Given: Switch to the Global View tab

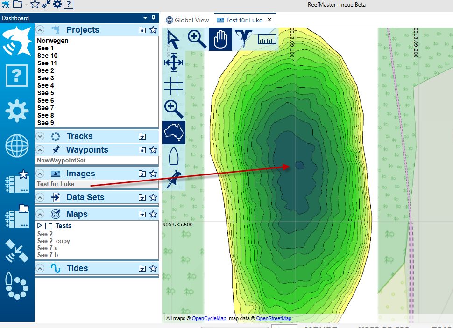Looking at the screenshot, I should pos(187,20).
